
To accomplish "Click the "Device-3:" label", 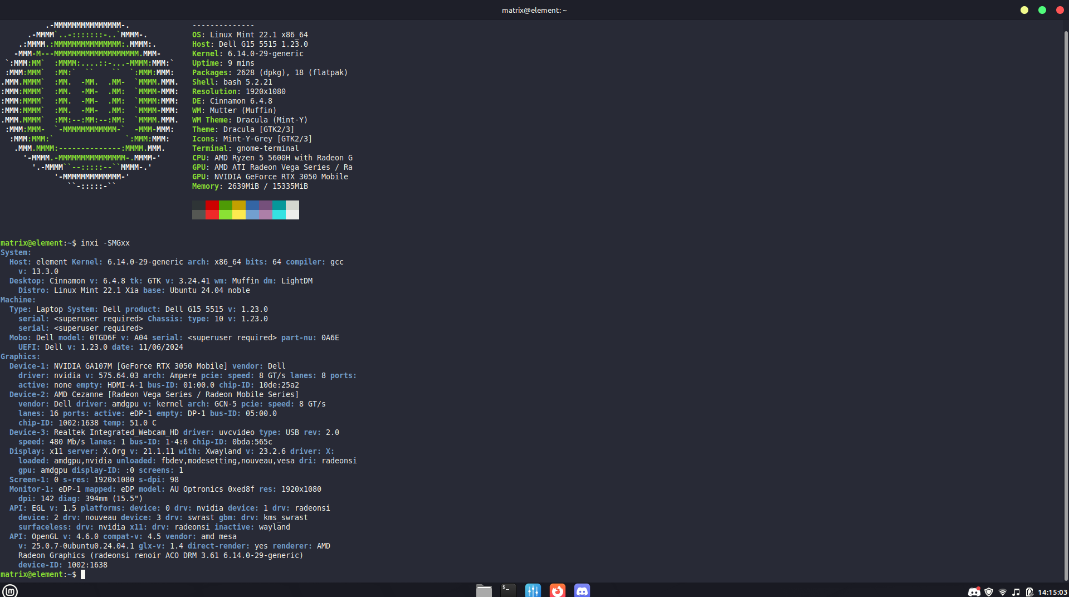I will click(30, 432).
